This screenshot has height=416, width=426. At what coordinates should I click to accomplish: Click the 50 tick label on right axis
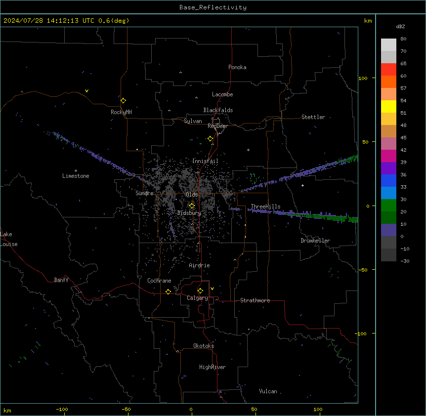coord(365,142)
